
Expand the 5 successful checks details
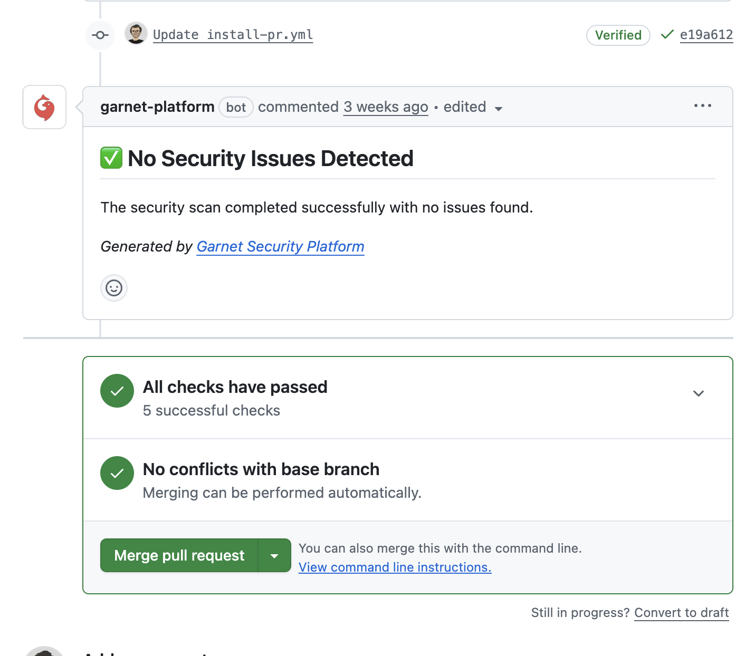click(x=698, y=393)
